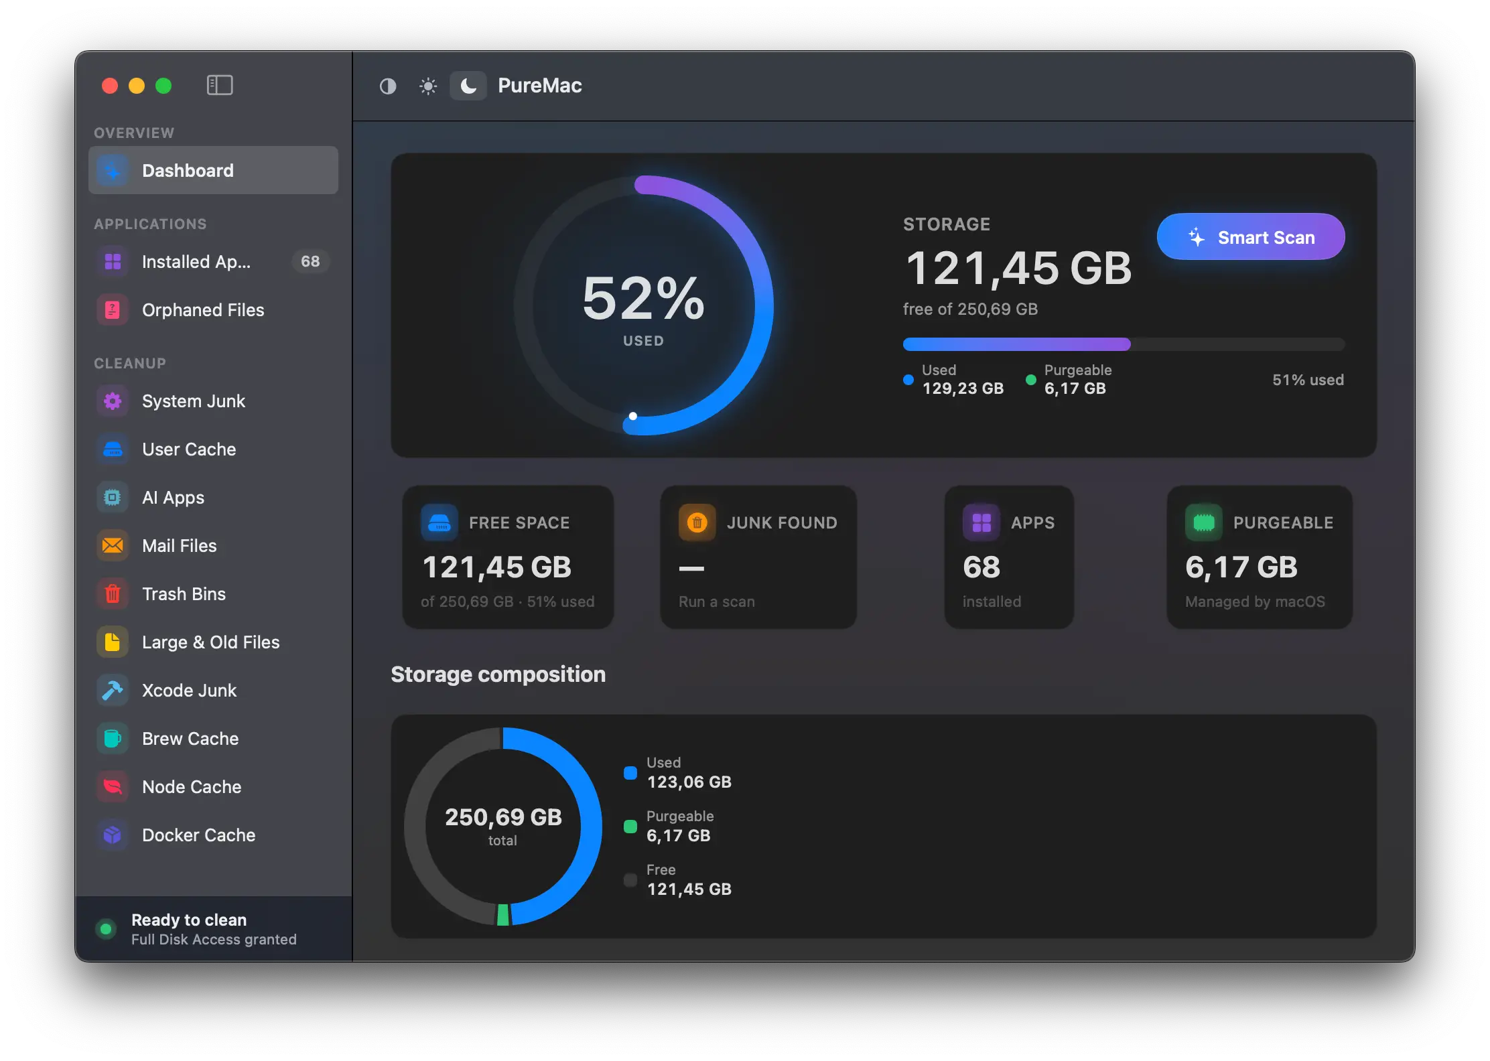1490x1061 pixels.
Task: Select Brew Cache in sidebar
Action: 213,738
